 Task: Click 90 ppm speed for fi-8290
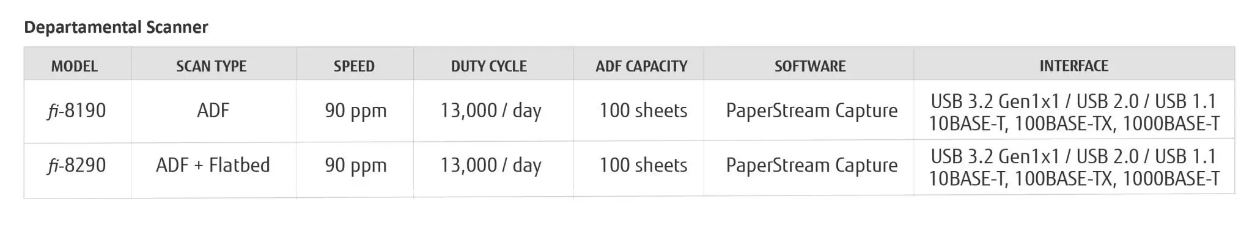tap(356, 166)
